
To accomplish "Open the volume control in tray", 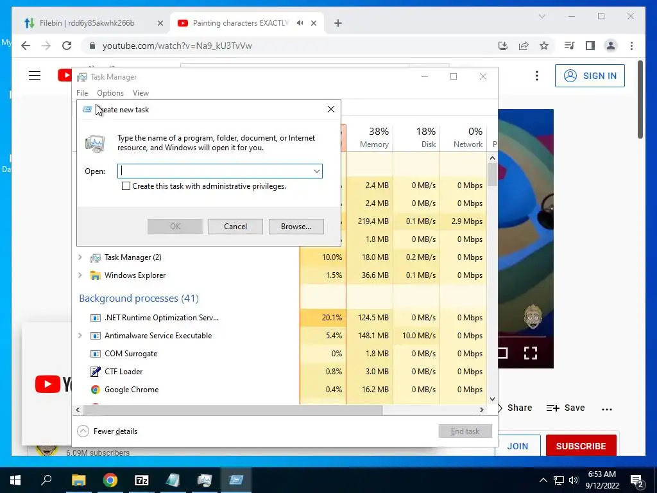I will coord(574,480).
